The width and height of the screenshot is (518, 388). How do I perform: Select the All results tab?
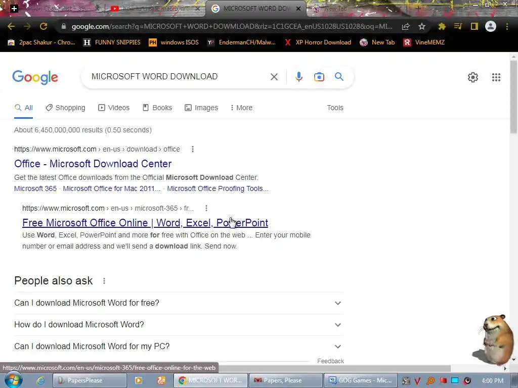23,108
